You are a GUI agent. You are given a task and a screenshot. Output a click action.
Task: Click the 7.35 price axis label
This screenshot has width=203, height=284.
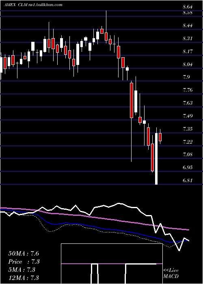(188, 129)
